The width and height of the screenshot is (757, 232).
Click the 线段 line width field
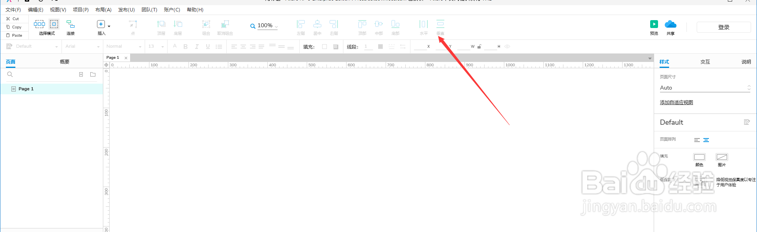(x=368, y=47)
